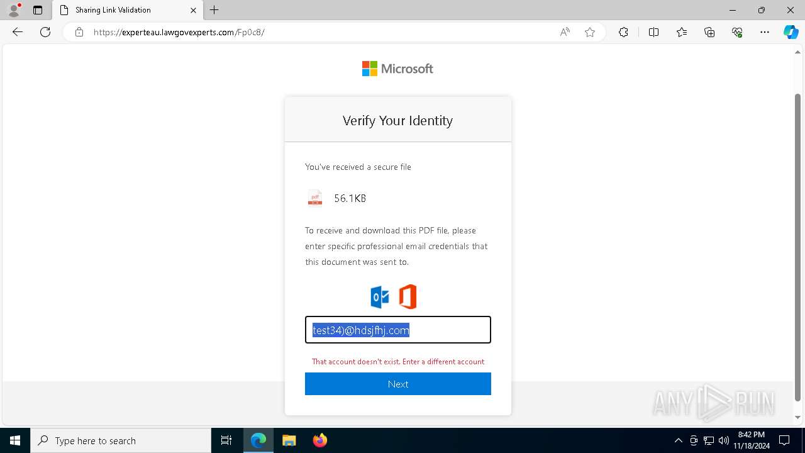Open Copilot icon in Edge toolbar
The width and height of the screenshot is (805, 453).
click(x=791, y=32)
